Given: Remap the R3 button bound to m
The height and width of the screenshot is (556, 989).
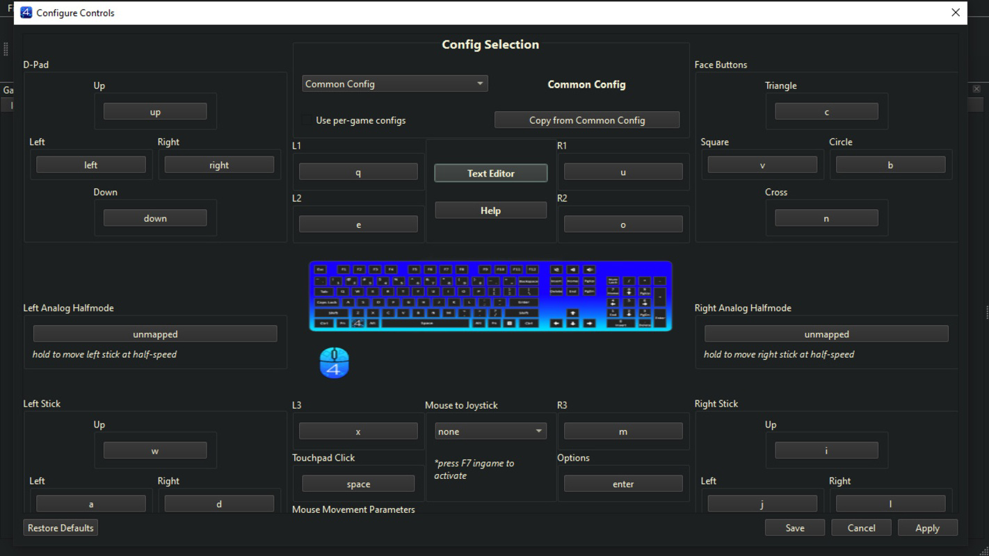Looking at the screenshot, I should click(623, 432).
